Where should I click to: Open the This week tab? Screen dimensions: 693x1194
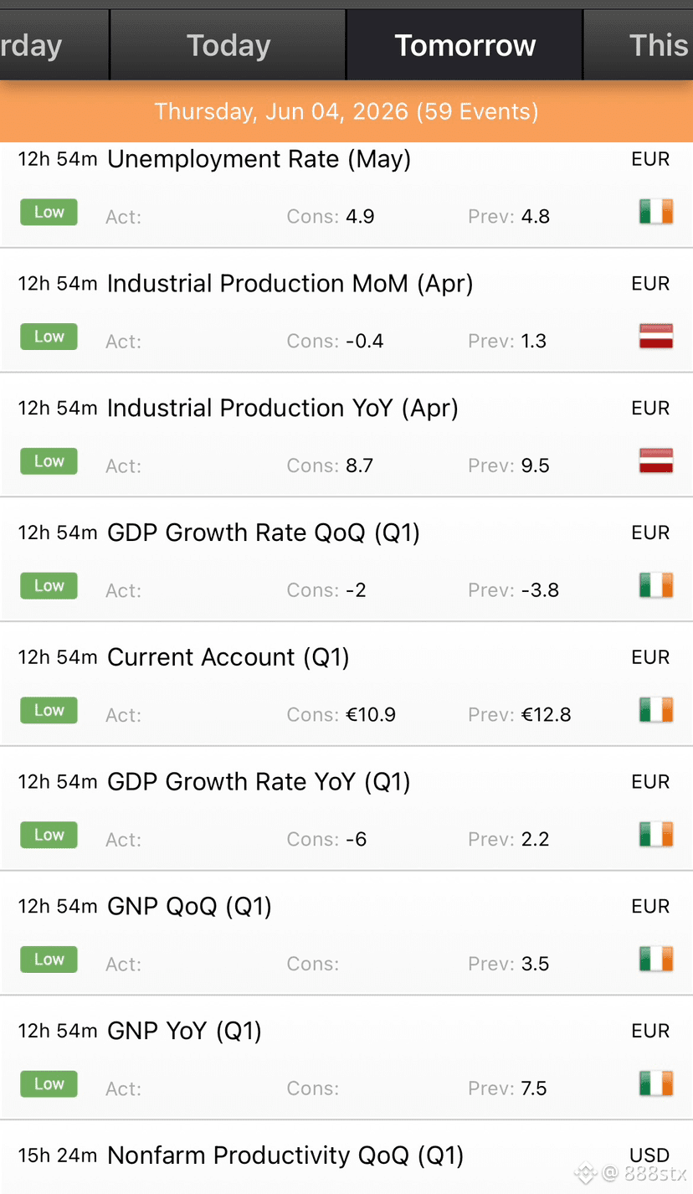click(x=639, y=45)
